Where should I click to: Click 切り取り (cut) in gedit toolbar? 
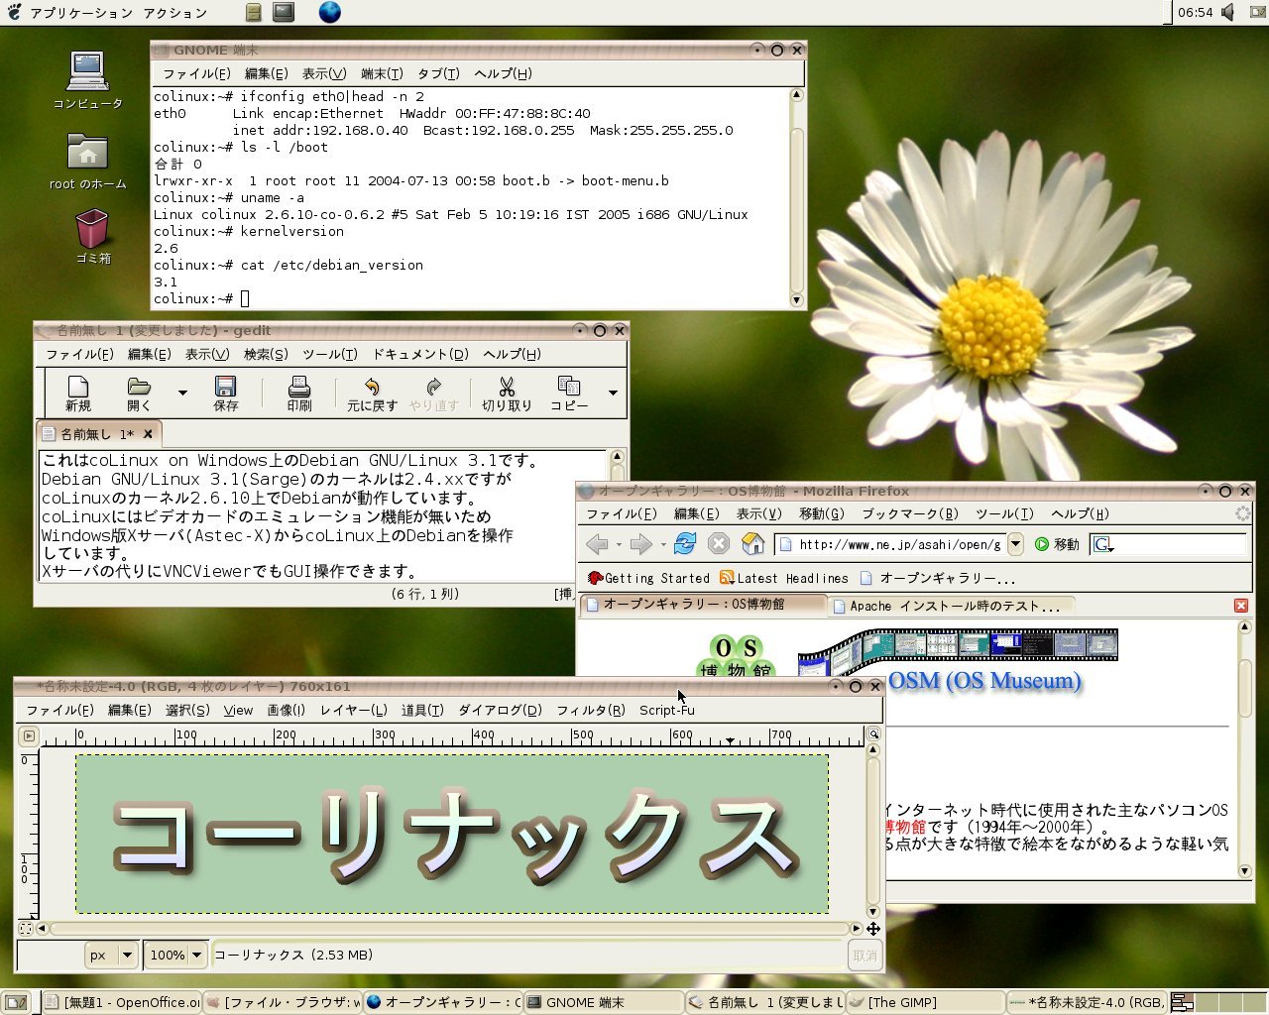point(507,394)
